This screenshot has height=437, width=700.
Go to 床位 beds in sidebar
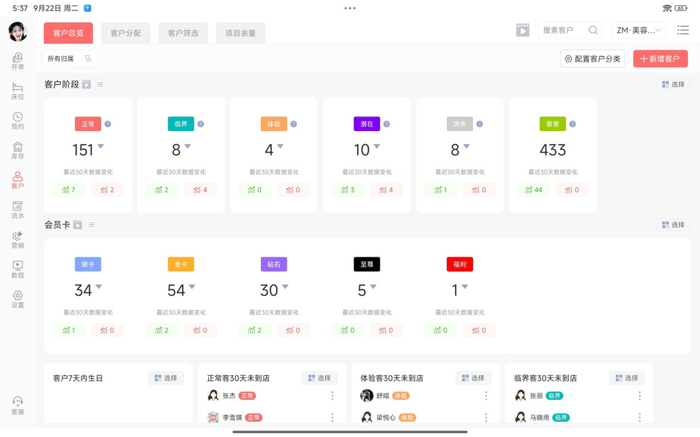(x=17, y=91)
